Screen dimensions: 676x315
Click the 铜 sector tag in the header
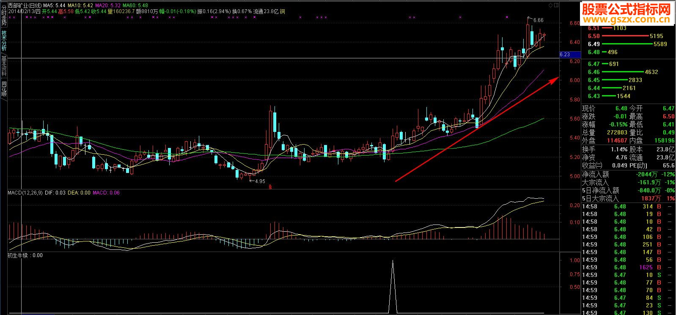coord(283,11)
